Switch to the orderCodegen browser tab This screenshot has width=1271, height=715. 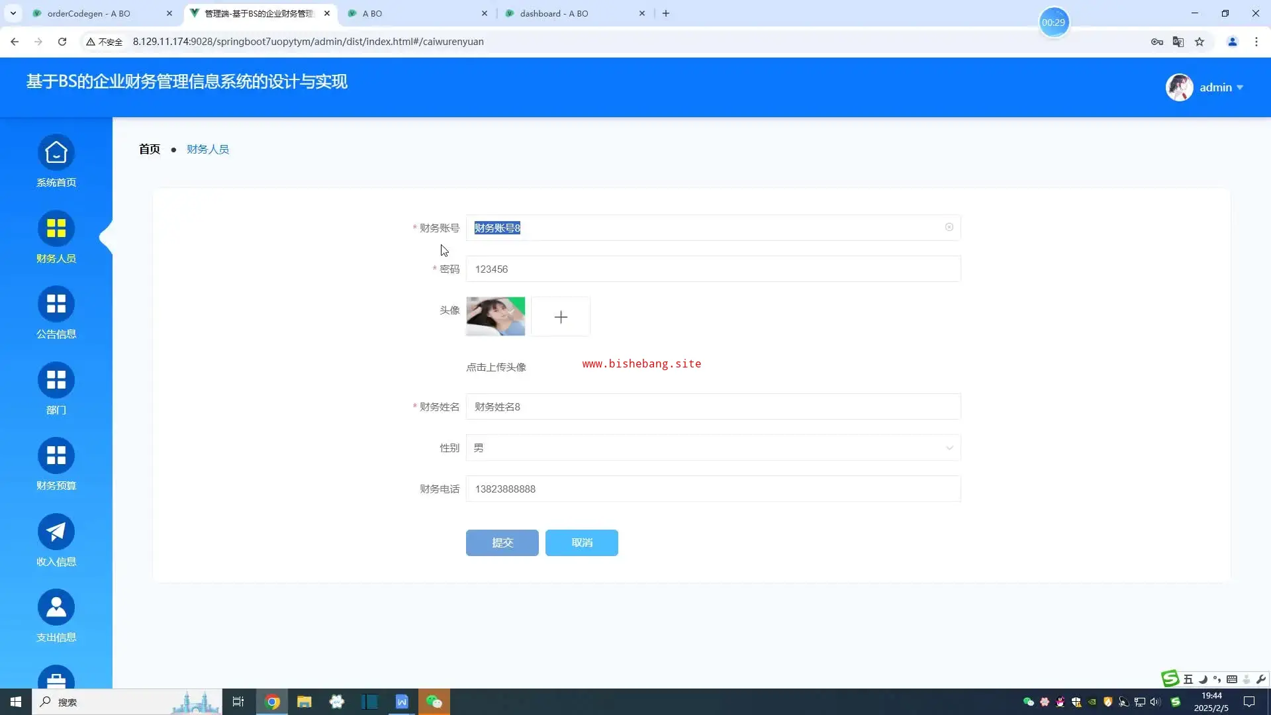click(x=89, y=13)
